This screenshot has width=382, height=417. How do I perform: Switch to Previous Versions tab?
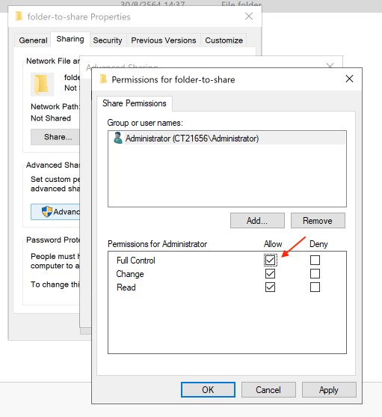[164, 40]
